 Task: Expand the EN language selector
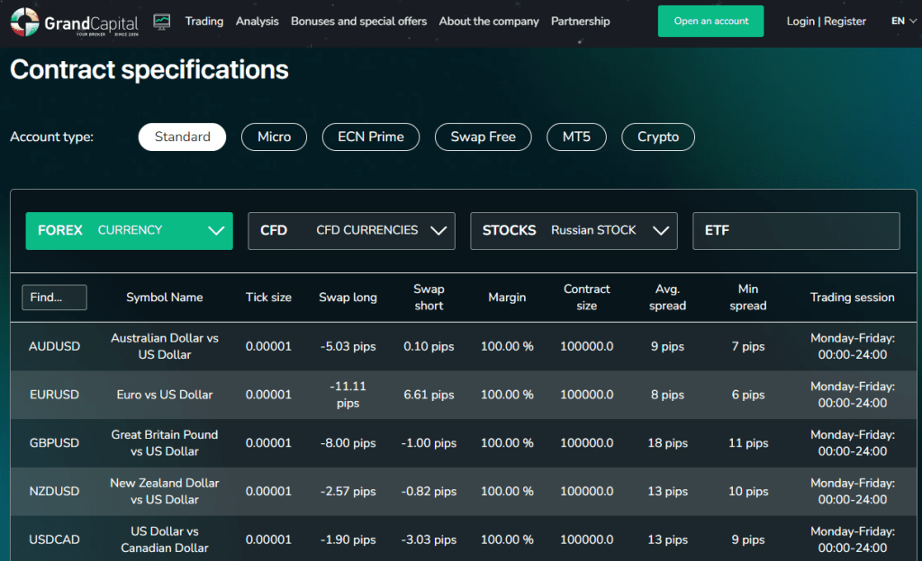(x=904, y=21)
